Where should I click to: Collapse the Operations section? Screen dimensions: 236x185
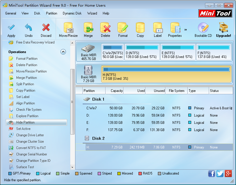[x=63, y=52]
